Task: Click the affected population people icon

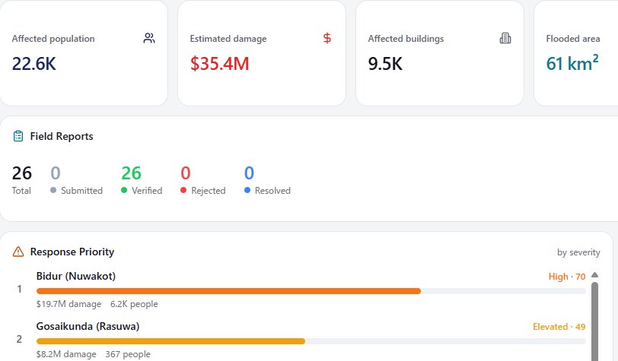Action: [x=149, y=38]
